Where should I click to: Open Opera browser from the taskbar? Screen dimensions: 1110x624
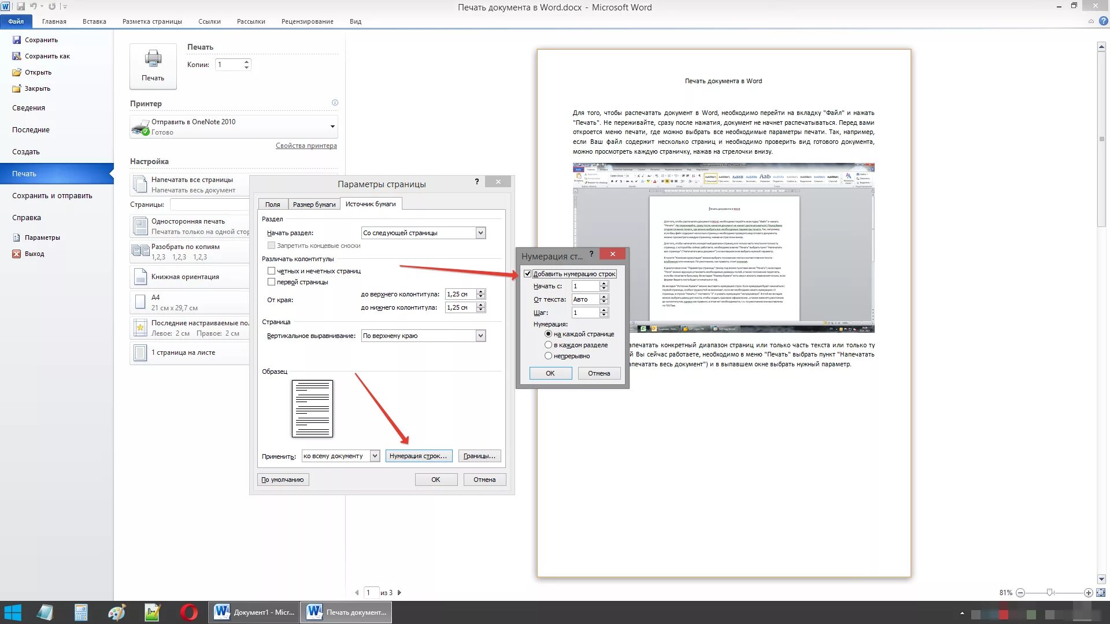[x=188, y=612]
